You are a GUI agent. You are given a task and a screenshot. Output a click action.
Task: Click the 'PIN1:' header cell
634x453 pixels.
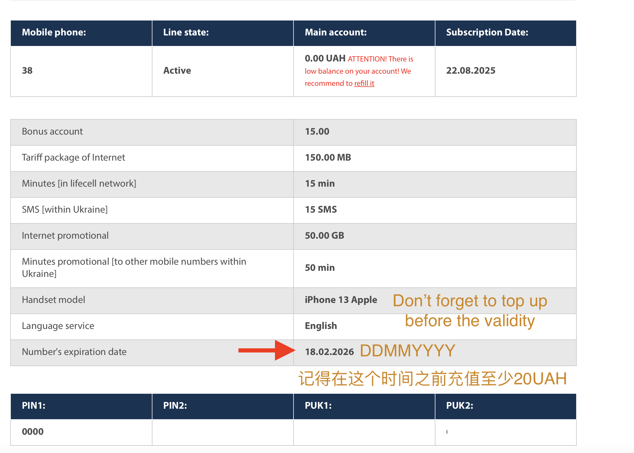click(x=33, y=406)
